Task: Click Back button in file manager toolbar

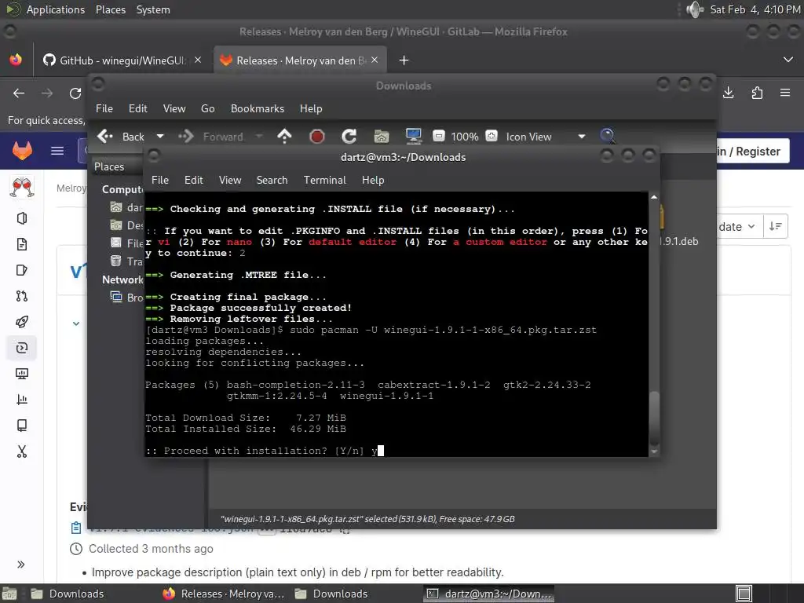Action: (122, 137)
